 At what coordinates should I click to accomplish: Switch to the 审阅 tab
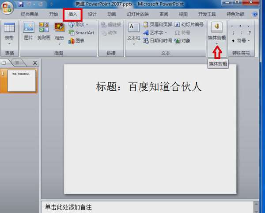coord(164,14)
